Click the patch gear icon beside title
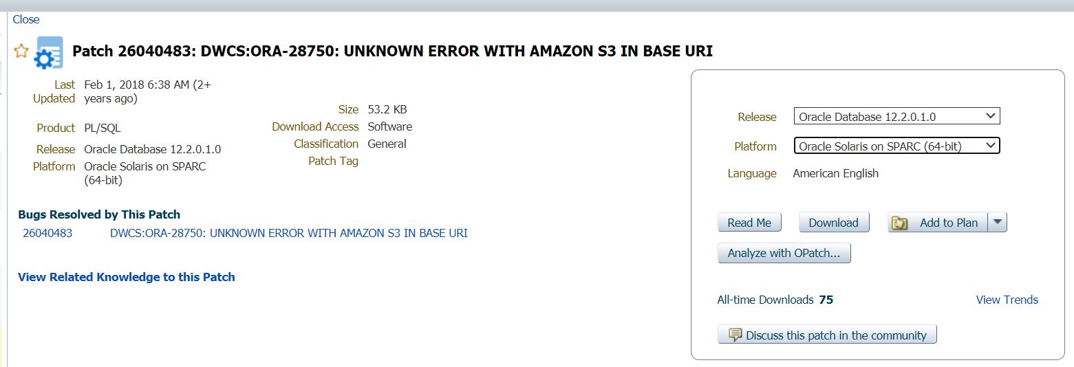The height and width of the screenshot is (367, 1074). (x=48, y=53)
